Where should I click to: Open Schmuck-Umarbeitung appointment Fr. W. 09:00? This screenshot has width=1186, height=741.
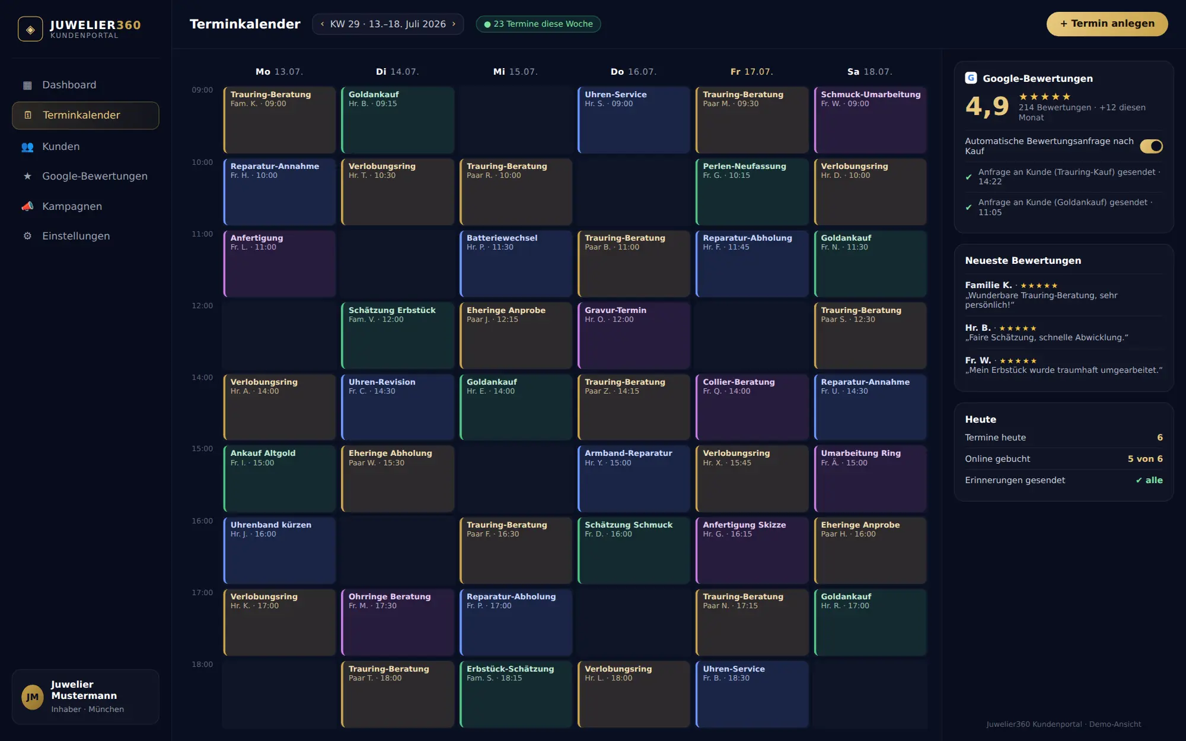[x=870, y=120]
